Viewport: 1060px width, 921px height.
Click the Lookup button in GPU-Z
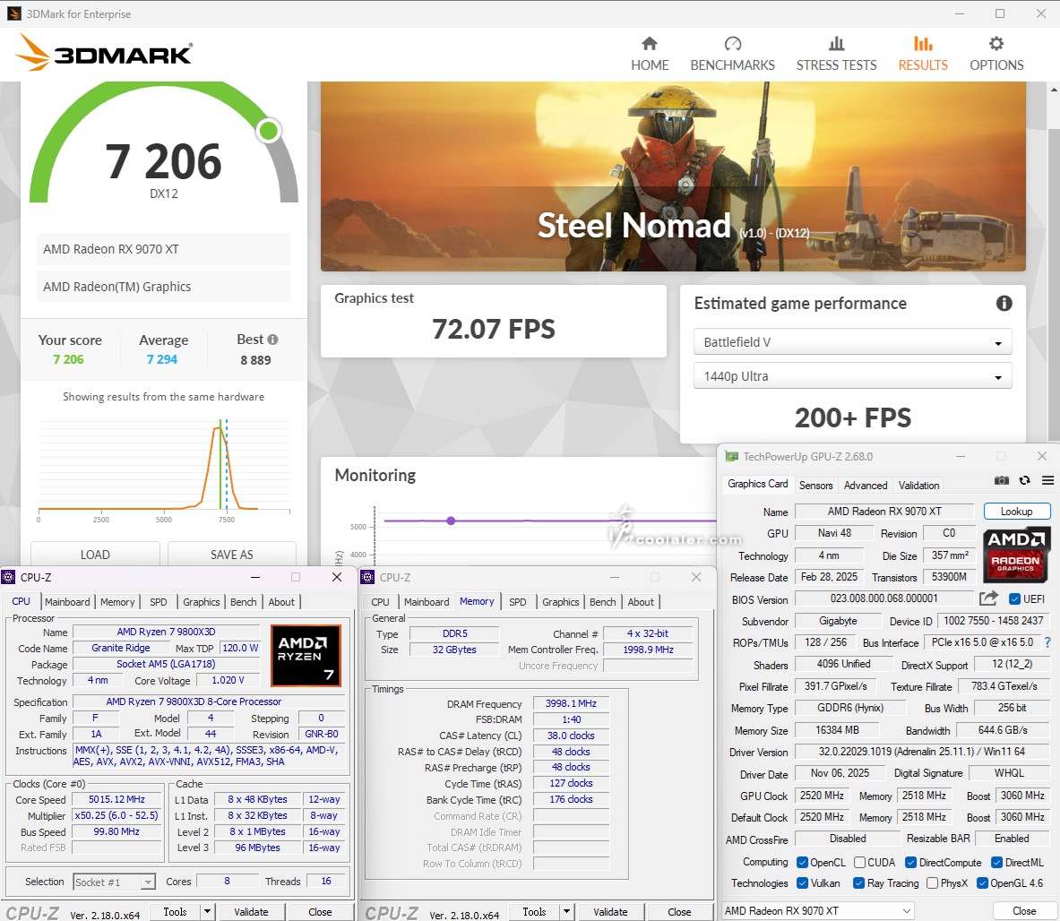(x=1016, y=512)
